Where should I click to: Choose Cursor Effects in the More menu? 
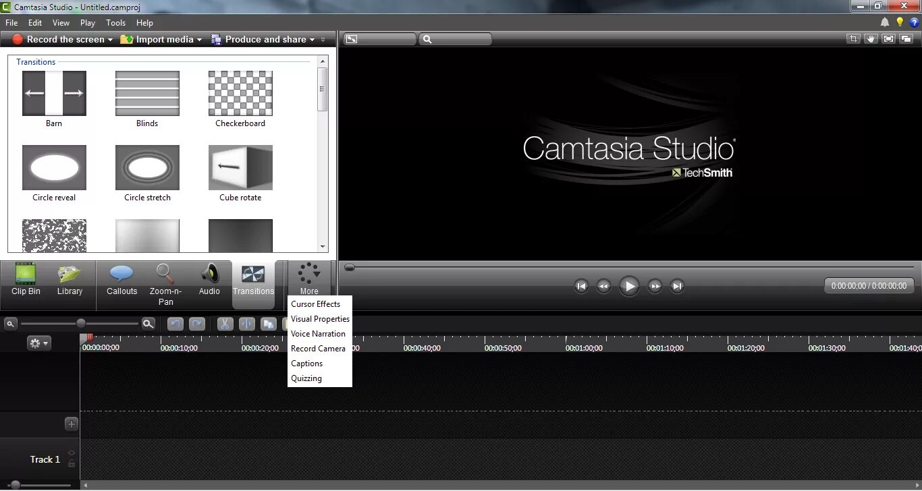[x=316, y=304]
